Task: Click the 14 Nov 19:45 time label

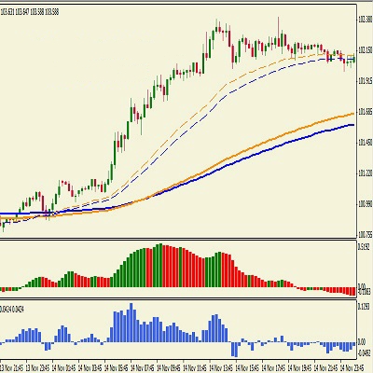Action: pyautogui.click(x=300, y=367)
